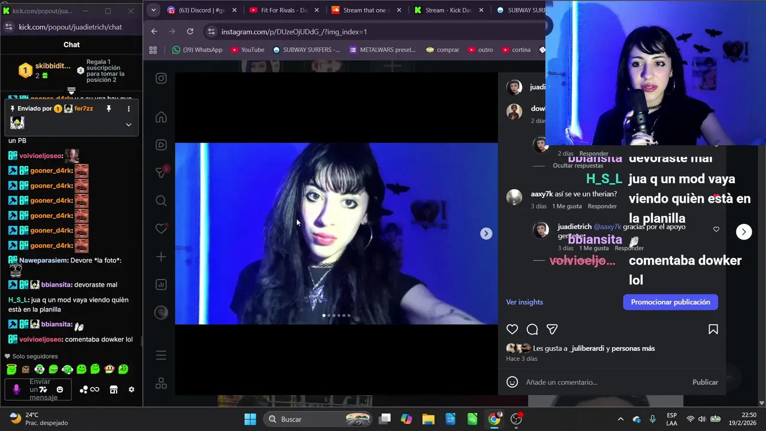The image size is (766, 431).
Task: Like the post with the heart icon
Action: coord(512,329)
